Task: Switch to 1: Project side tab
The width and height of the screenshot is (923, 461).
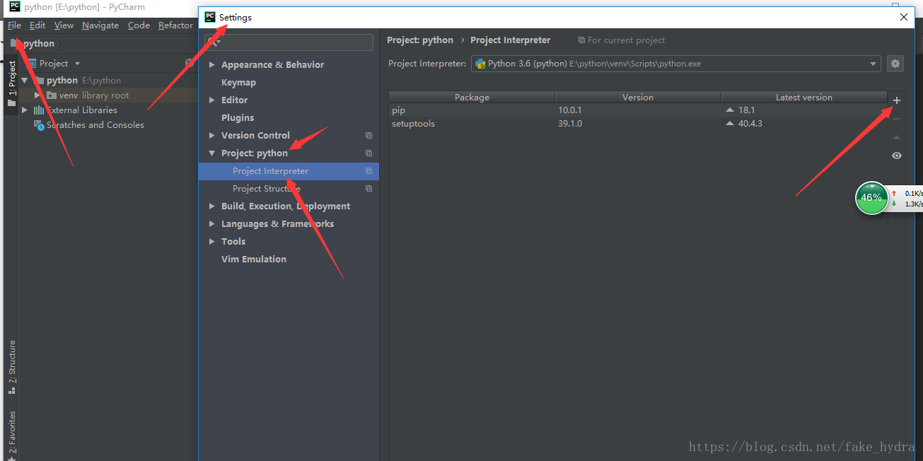Action: tap(12, 83)
